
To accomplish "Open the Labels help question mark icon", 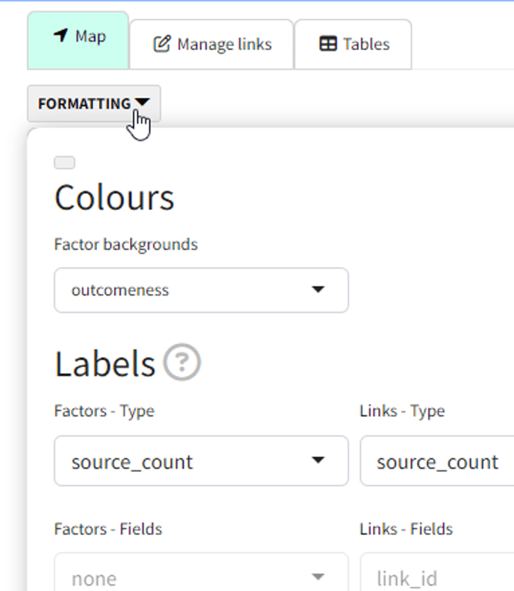I will (182, 362).
